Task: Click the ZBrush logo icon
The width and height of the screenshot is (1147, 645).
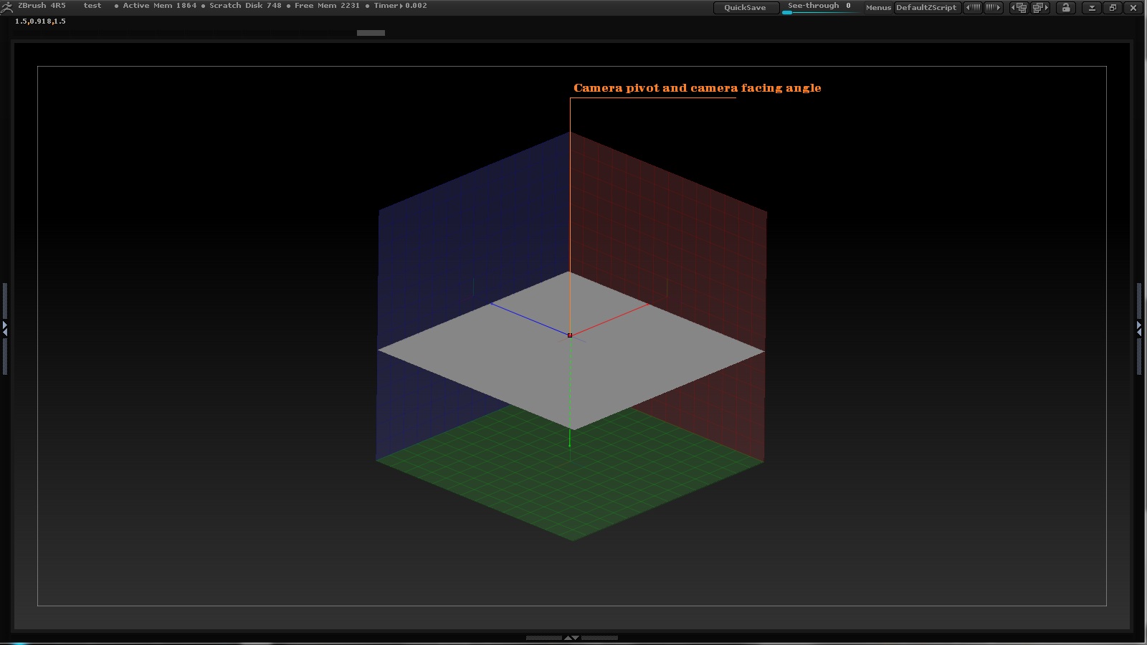Action: pyautogui.click(x=6, y=7)
